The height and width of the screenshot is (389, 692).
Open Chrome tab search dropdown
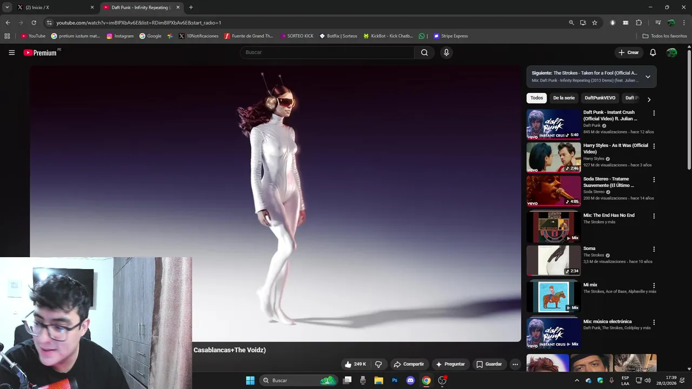(7, 8)
